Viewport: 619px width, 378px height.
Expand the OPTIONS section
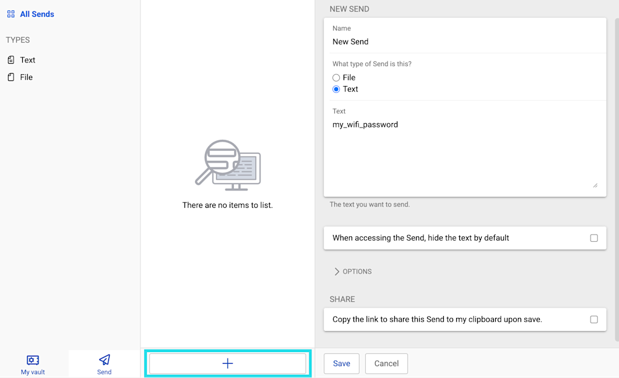click(x=352, y=271)
